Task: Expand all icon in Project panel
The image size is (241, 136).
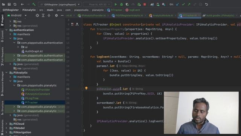Action: [43, 15]
